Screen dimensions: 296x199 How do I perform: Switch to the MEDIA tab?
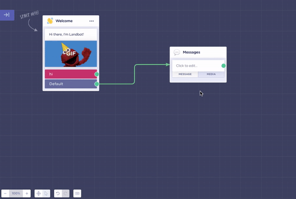click(211, 74)
